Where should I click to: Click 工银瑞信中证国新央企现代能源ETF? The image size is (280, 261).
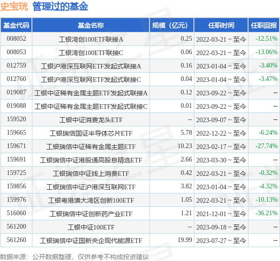click(x=91, y=241)
